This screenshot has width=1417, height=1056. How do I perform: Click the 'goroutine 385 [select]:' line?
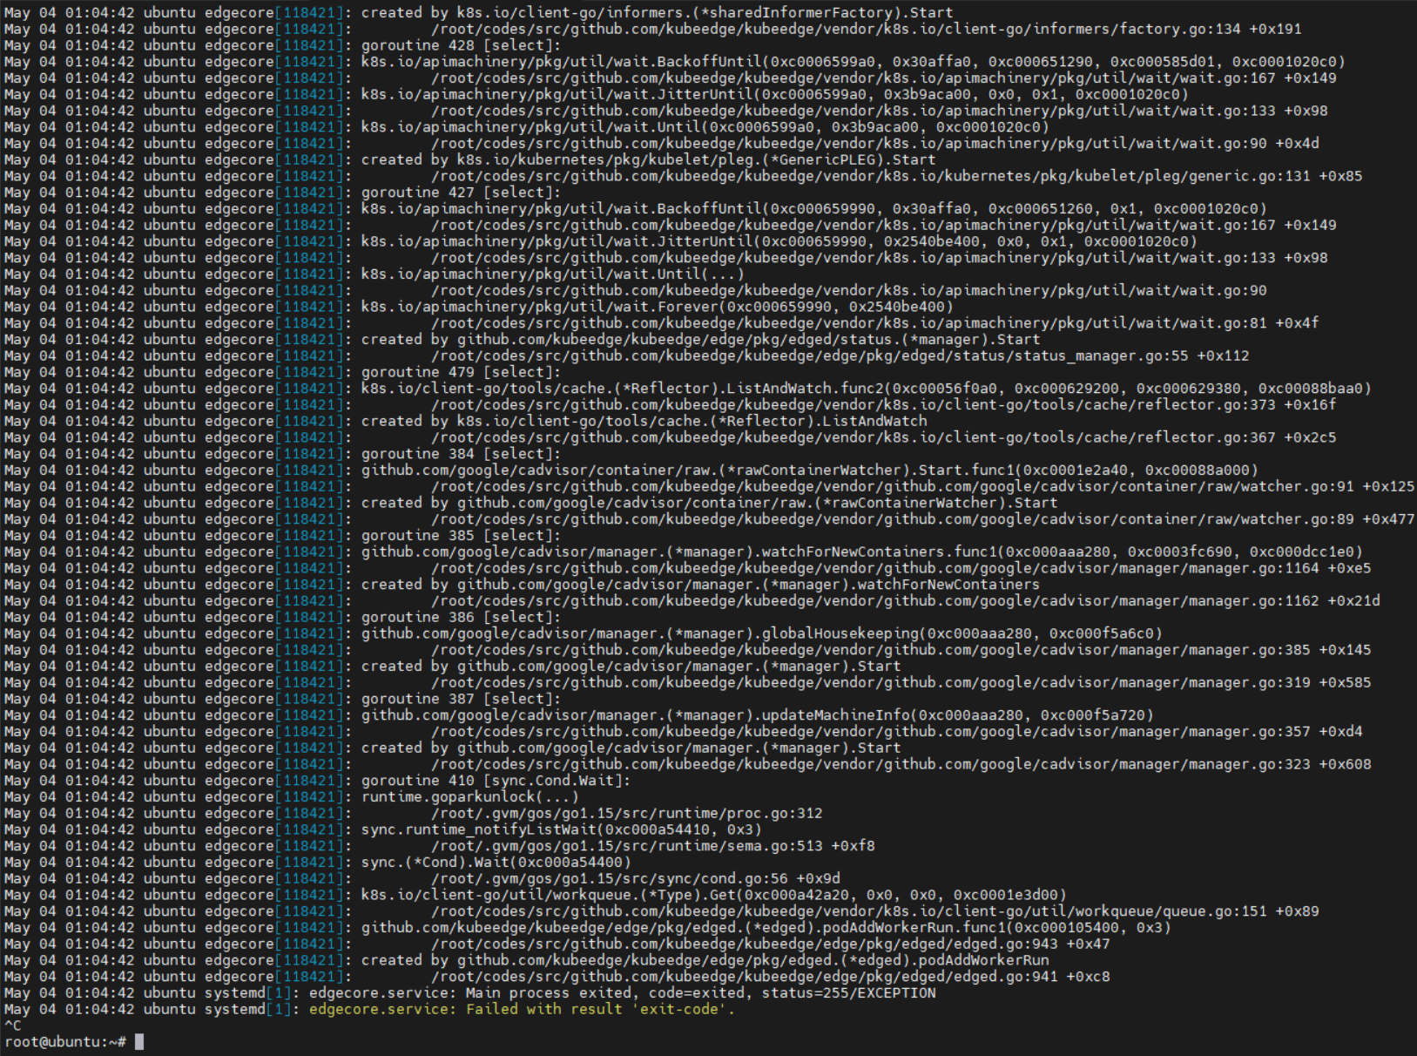tap(283, 536)
